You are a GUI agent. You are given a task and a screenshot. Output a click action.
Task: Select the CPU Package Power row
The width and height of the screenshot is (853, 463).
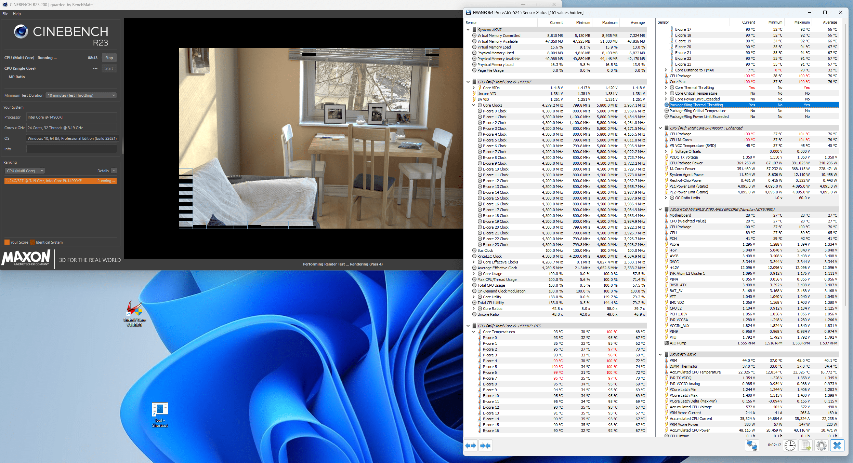(x=751, y=163)
